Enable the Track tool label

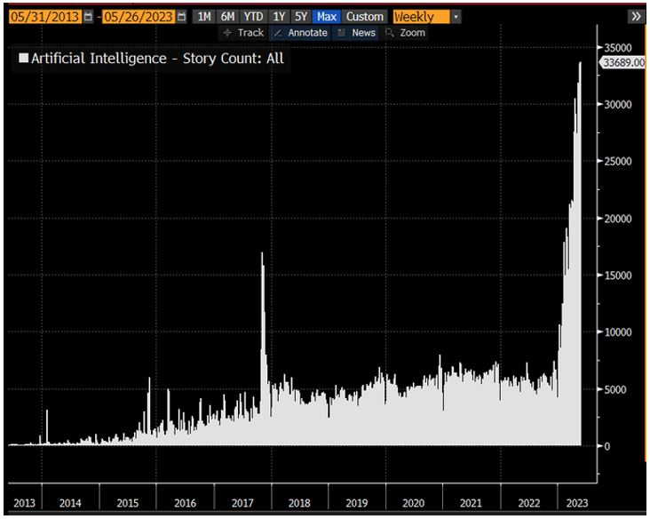tap(250, 33)
